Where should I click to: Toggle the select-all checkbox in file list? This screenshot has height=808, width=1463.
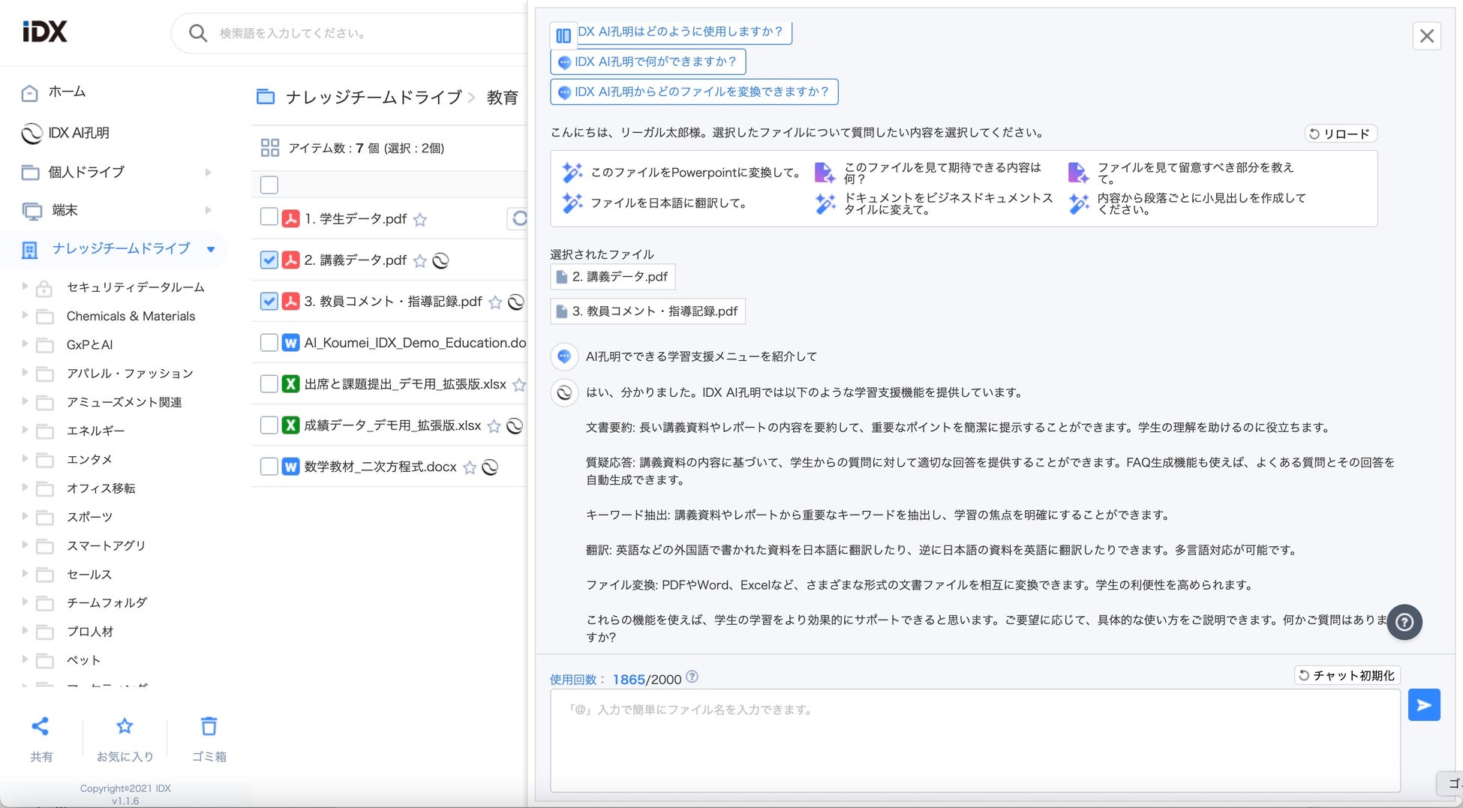point(269,185)
